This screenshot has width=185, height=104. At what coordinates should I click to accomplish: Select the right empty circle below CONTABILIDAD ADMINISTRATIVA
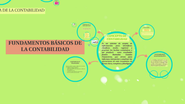tap(164, 74)
